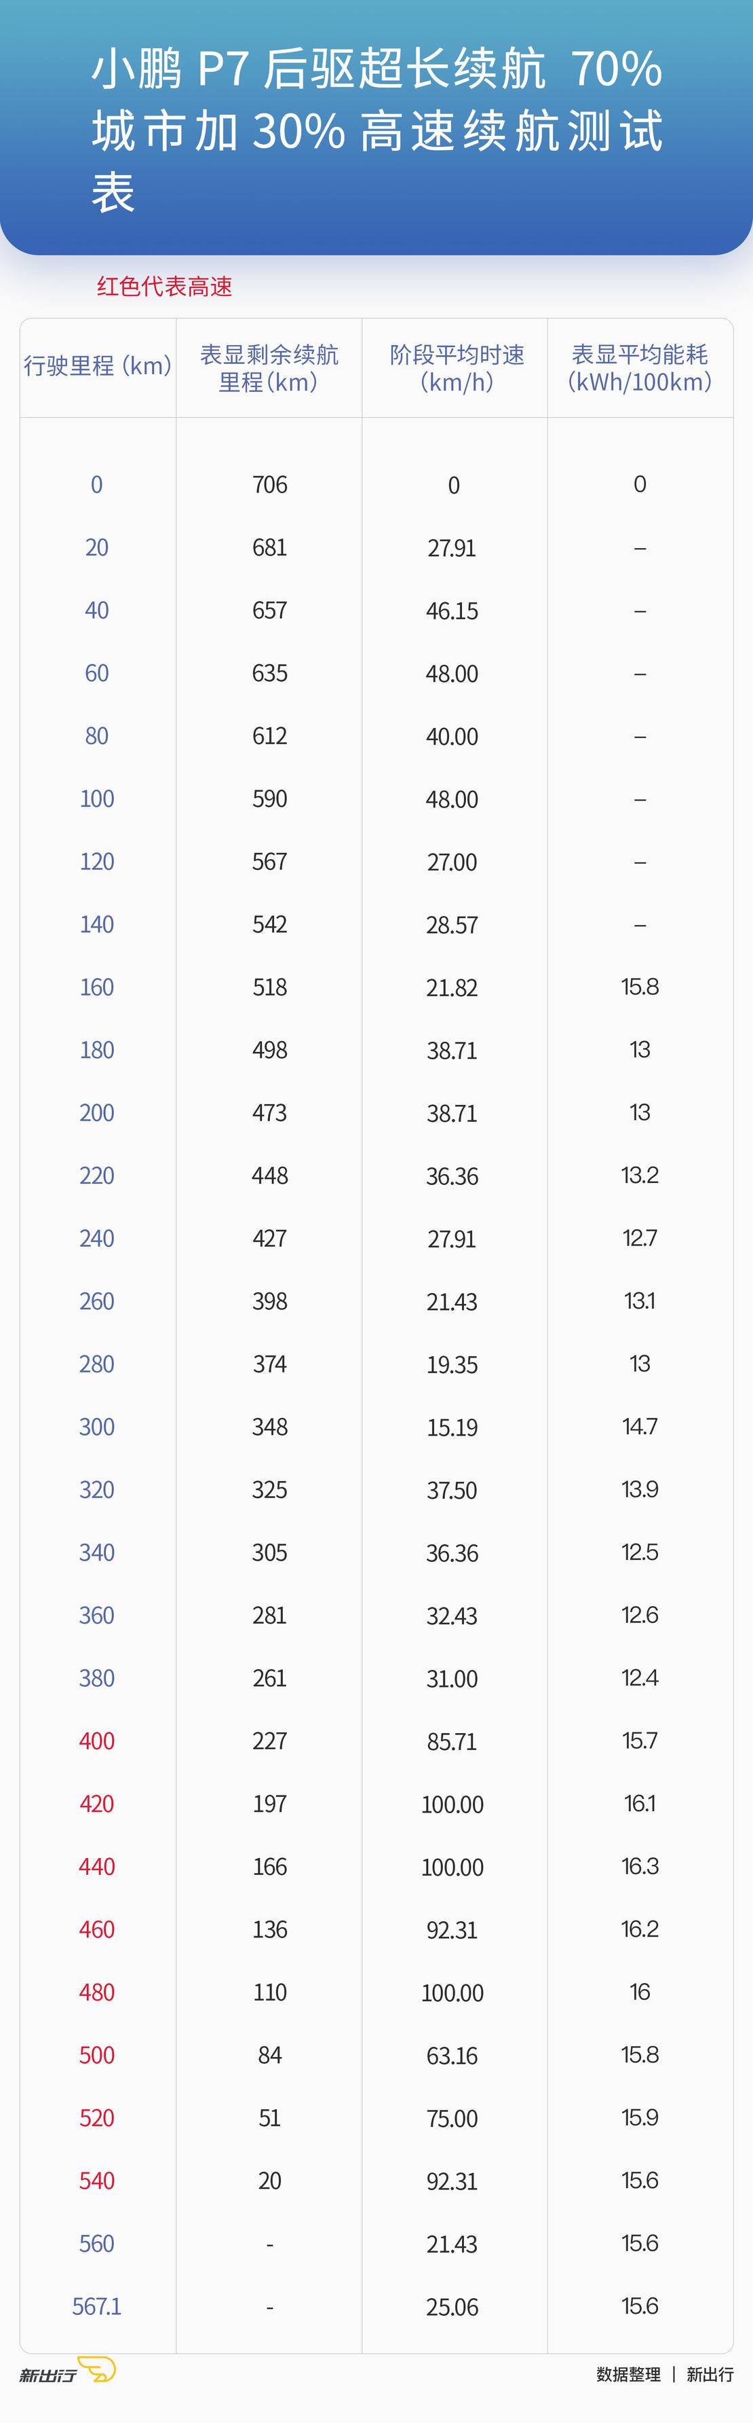Image resolution: width=753 pixels, height=2423 pixels.
Task: Click the 85.71 average speed cell
Action: [452, 1741]
